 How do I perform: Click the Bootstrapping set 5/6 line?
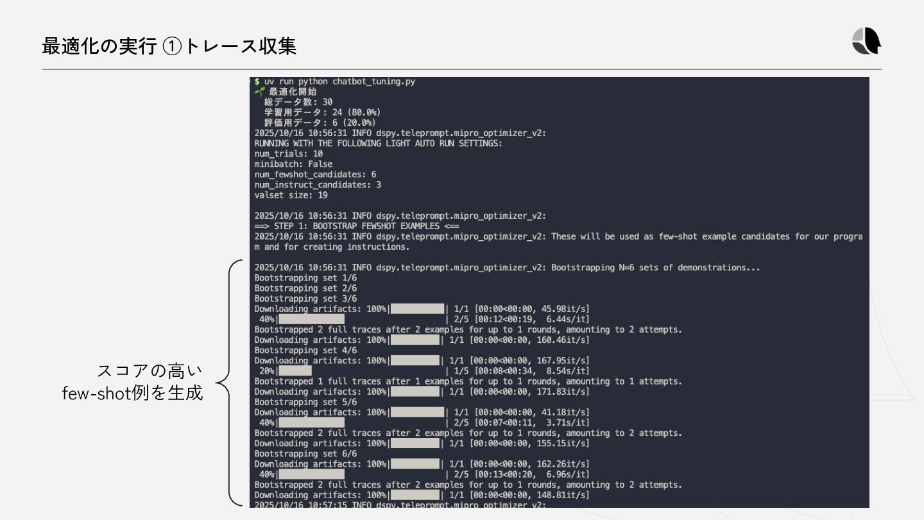(305, 402)
